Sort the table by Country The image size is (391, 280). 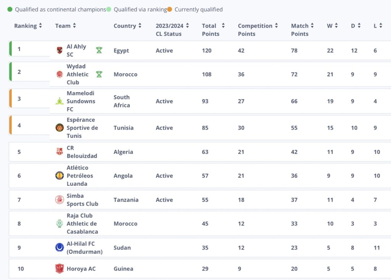pyautogui.click(x=140, y=26)
